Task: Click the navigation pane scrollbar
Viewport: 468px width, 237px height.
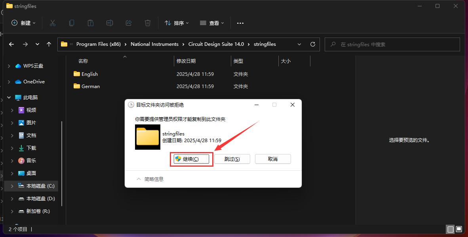Action: click(62, 163)
